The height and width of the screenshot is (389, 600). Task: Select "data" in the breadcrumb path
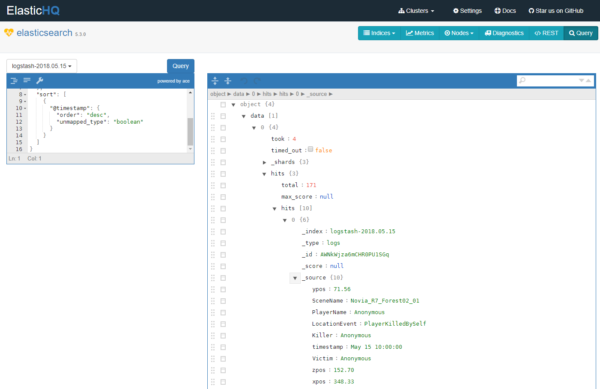point(239,94)
